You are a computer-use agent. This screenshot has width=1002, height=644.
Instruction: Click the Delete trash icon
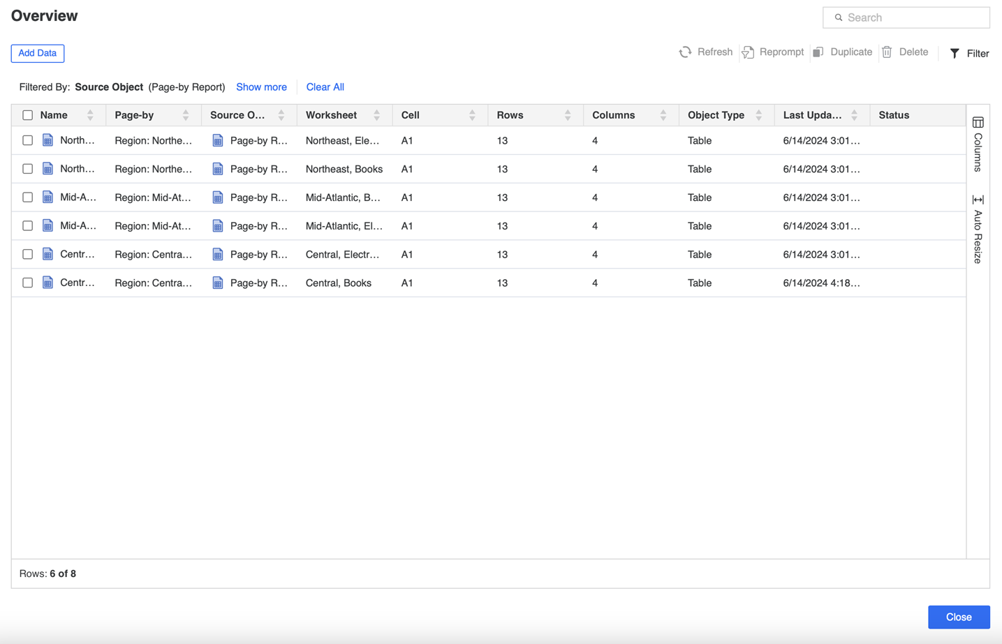point(887,52)
